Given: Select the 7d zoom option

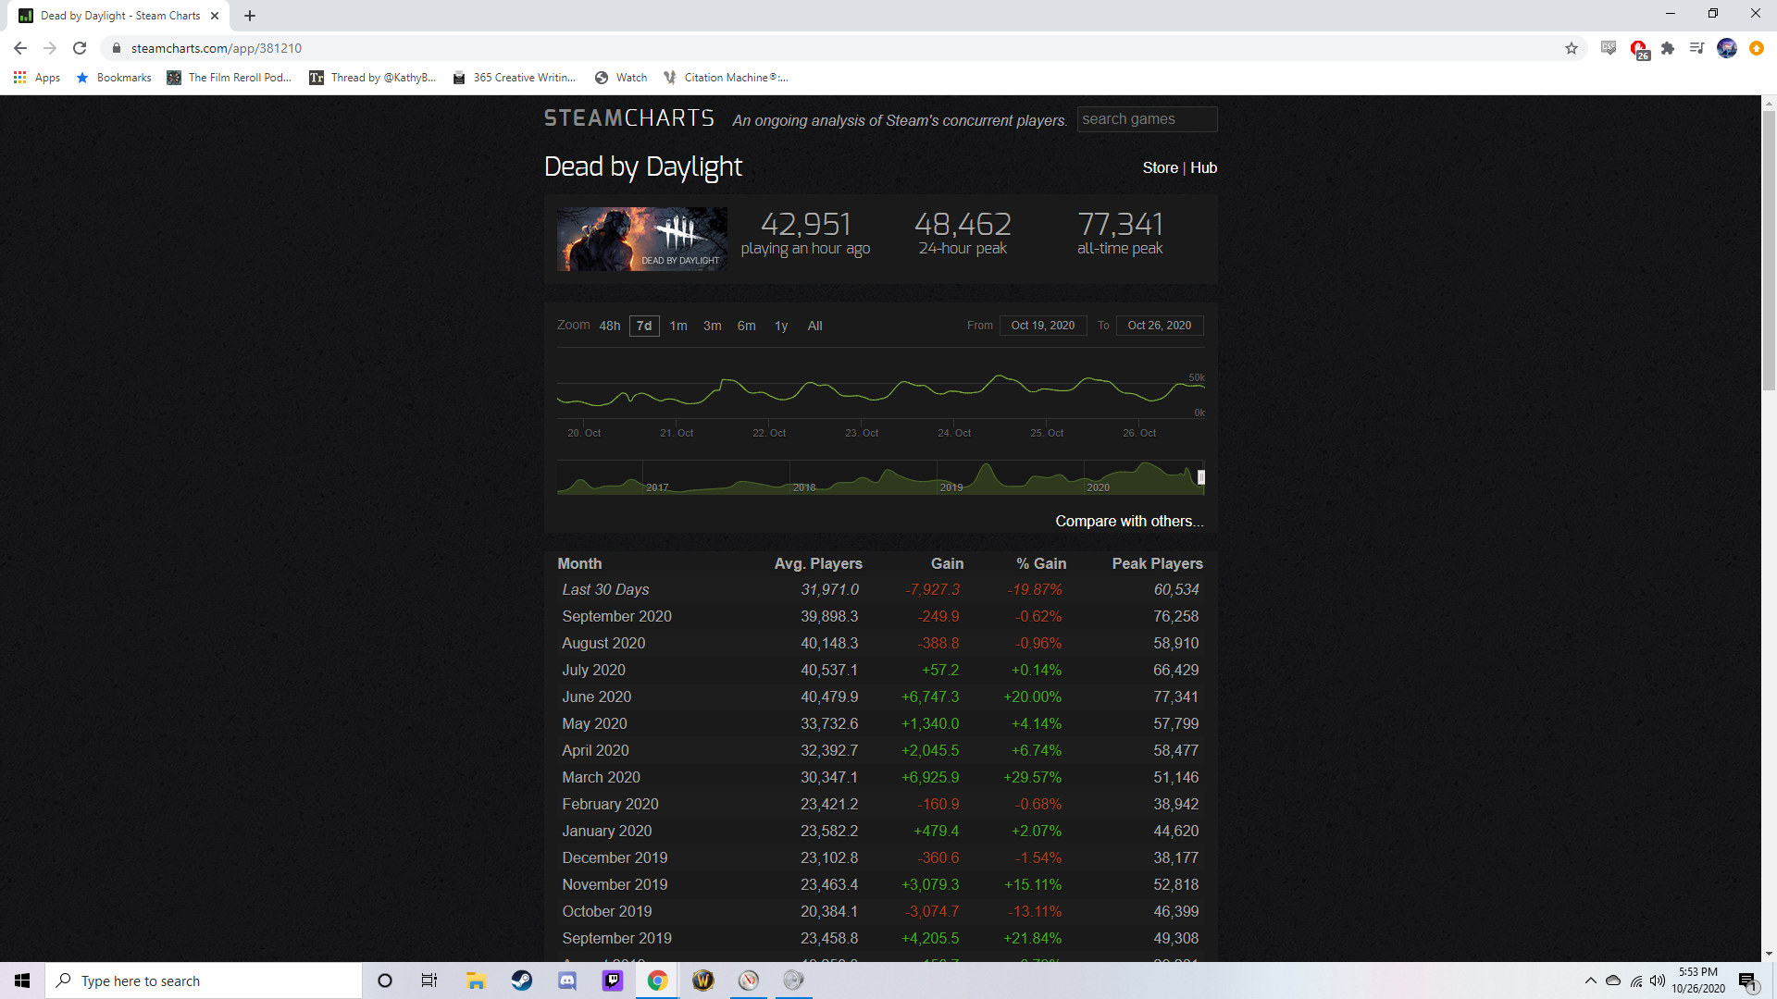Looking at the screenshot, I should [644, 326].
